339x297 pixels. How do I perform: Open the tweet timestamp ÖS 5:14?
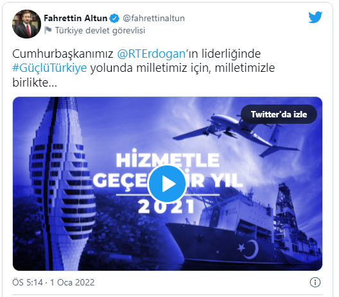(x=28, y=282)
